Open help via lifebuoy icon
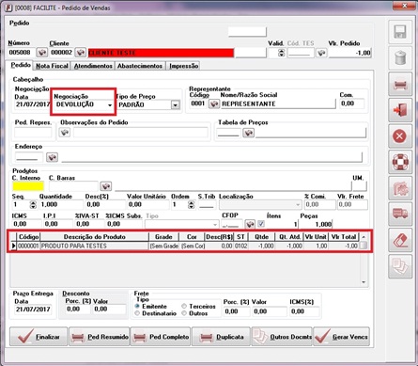The image size is (418, 366). click(x=400, y=162)
